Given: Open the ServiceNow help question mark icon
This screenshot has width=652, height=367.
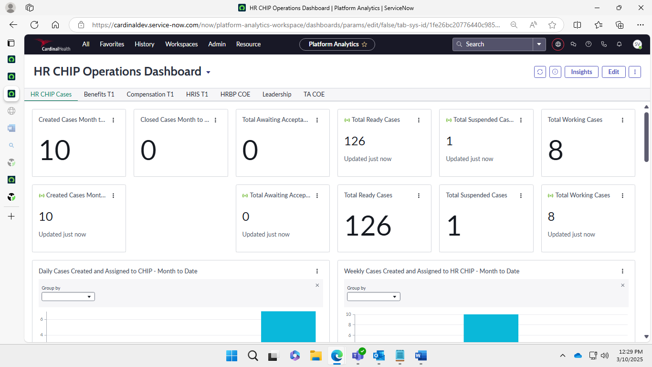Looking at the screenshot, I should tap(589, 44).
